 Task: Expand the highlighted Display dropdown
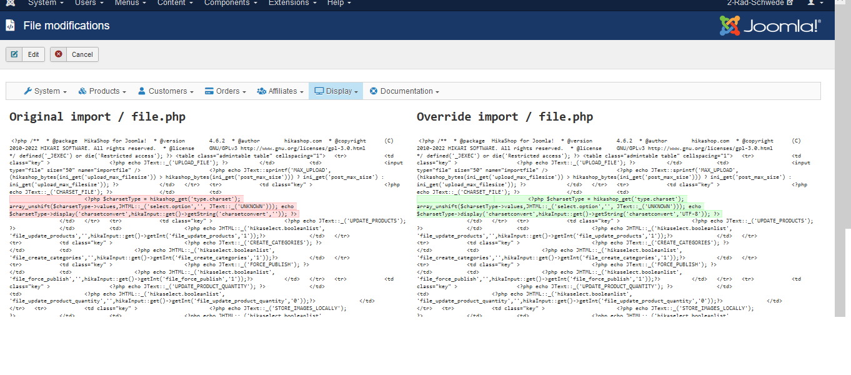(x=336, y=91)
